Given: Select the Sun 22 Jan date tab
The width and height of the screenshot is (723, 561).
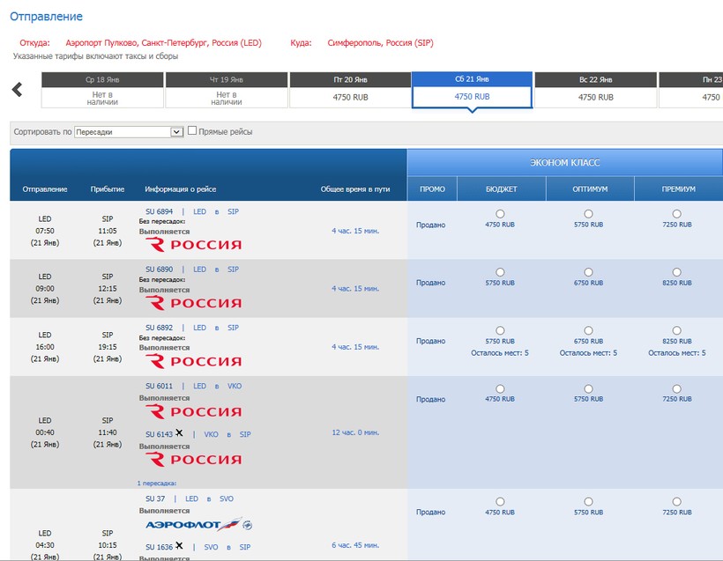Looking at the screenshot, I should [596, 89].
